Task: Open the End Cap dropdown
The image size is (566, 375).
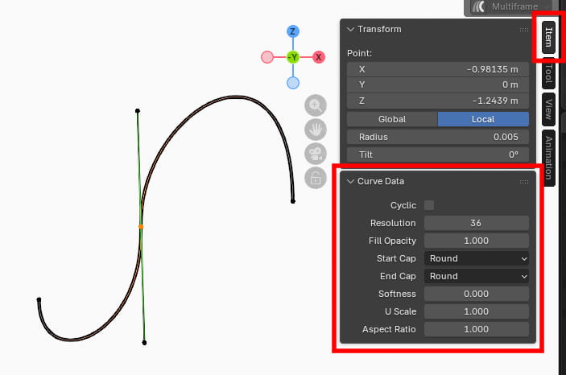Action: tap(477, 276)
